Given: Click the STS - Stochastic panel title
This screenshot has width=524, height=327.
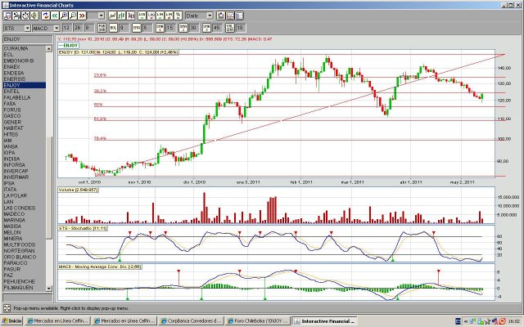Looking at the screenshot, I should pyautogui.click(x=83, y=228).
